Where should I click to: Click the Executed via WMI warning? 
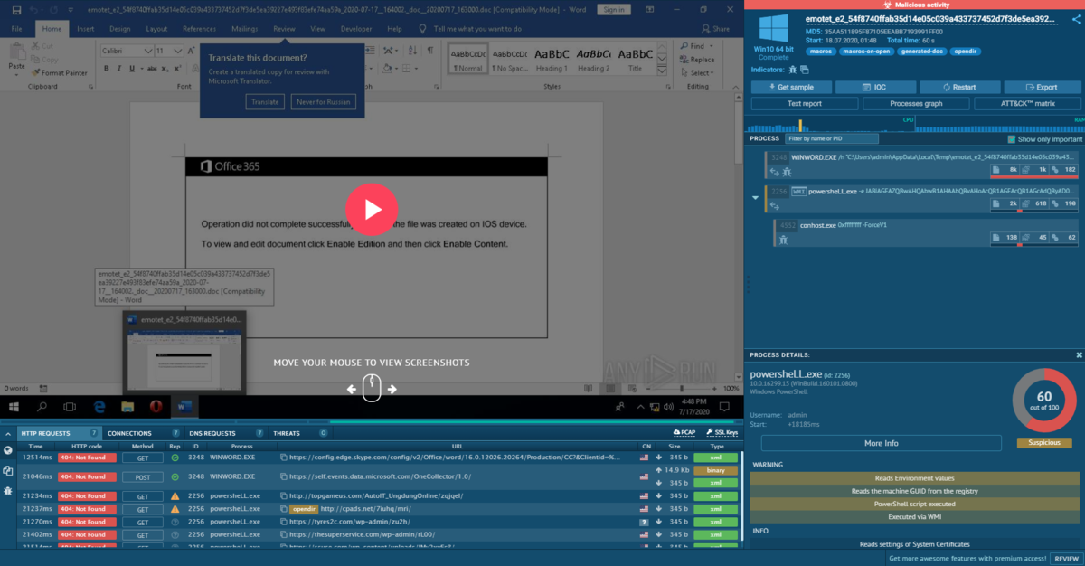913,516
